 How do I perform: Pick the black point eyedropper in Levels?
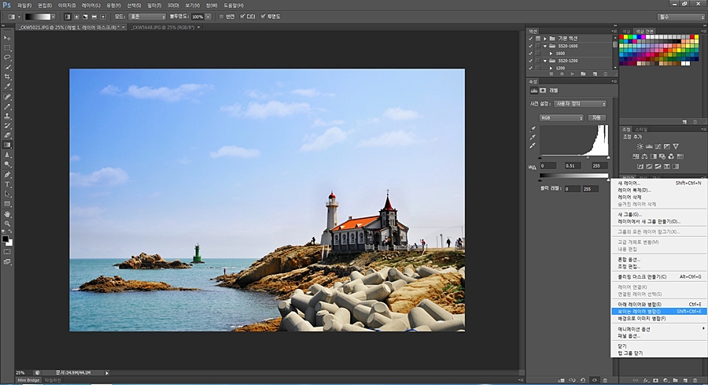[533, 128]
